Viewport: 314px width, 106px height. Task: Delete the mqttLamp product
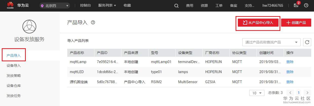click(x=290, y=62)
